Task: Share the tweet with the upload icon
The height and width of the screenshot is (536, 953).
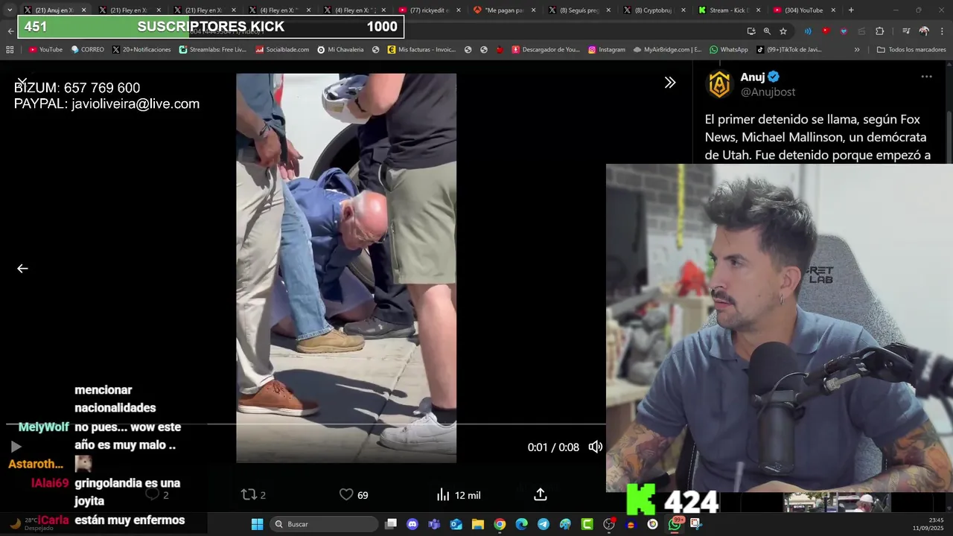Action: point(541,494)
